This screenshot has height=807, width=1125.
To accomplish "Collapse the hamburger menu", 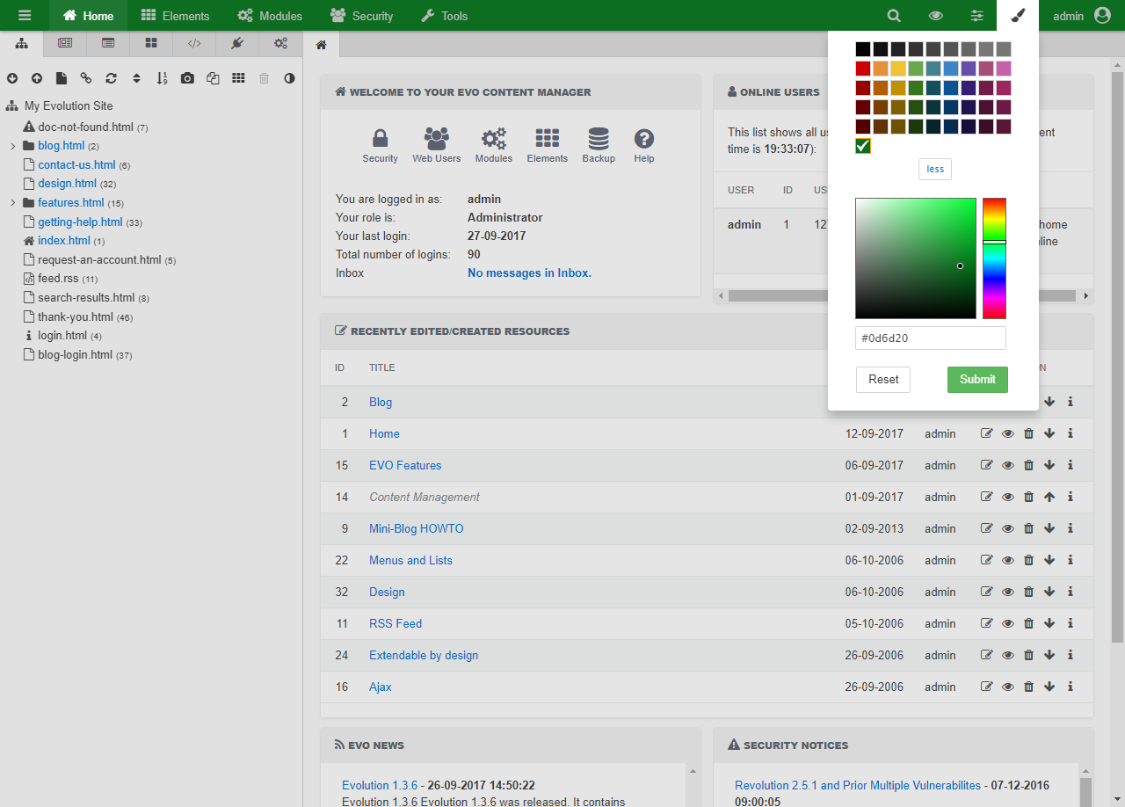I will point(25,15).
